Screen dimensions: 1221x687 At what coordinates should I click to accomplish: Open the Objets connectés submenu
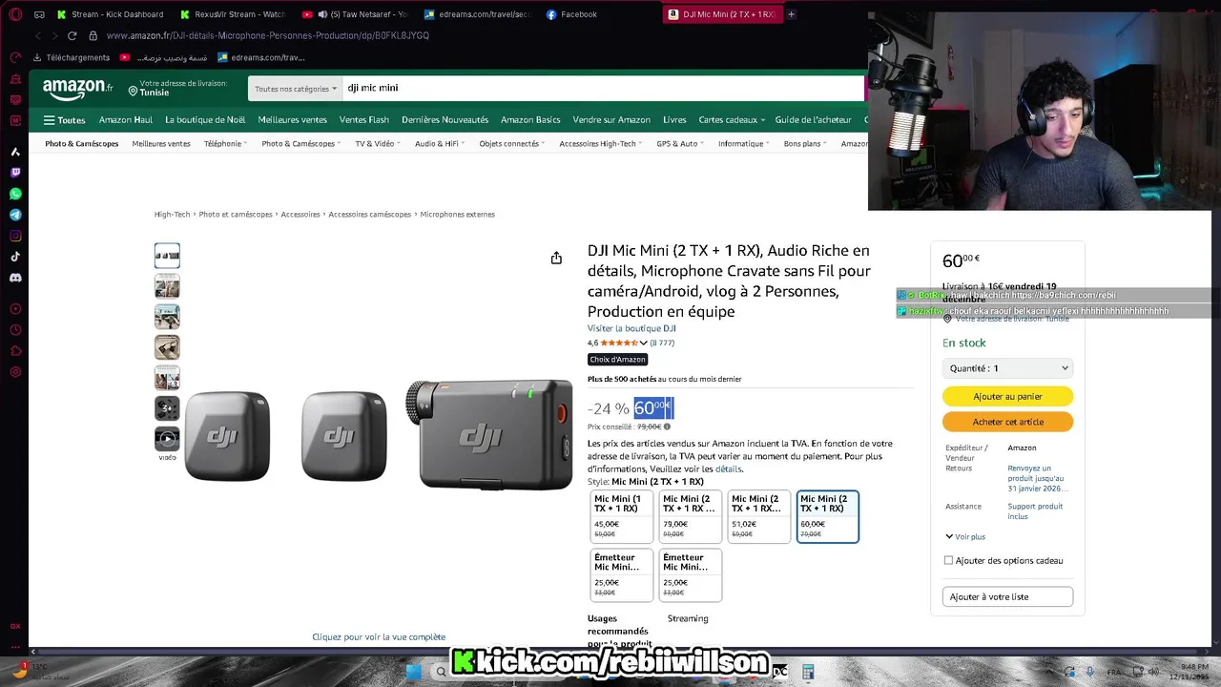tap(510, 144)
